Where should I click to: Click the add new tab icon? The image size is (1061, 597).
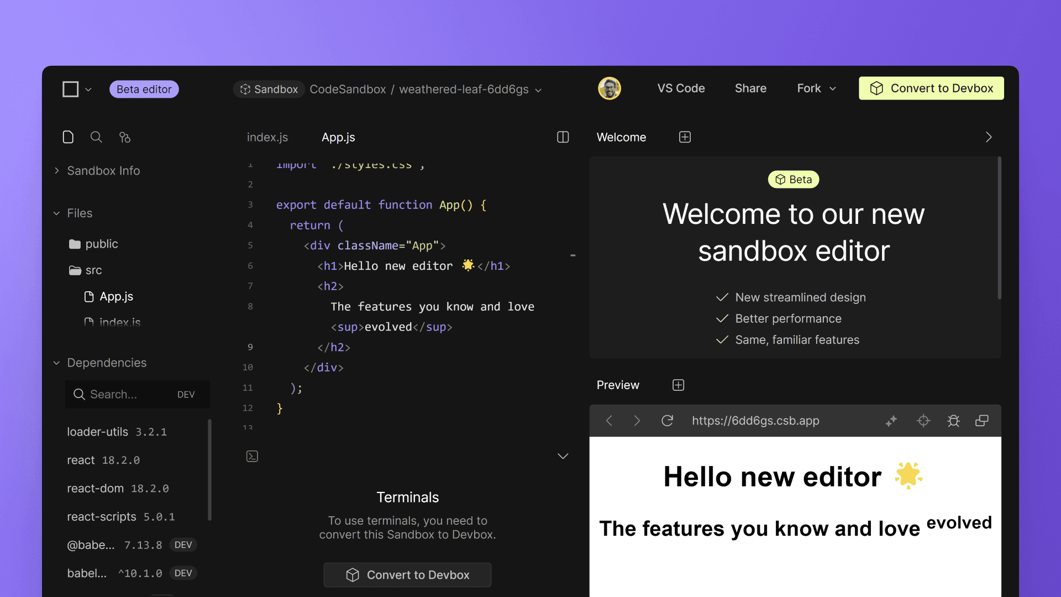pos(685,137)
